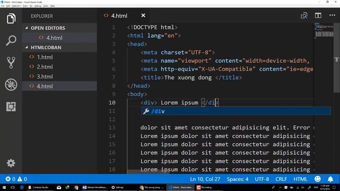Click line number 13 in gutter

click(x=112, y=127)
